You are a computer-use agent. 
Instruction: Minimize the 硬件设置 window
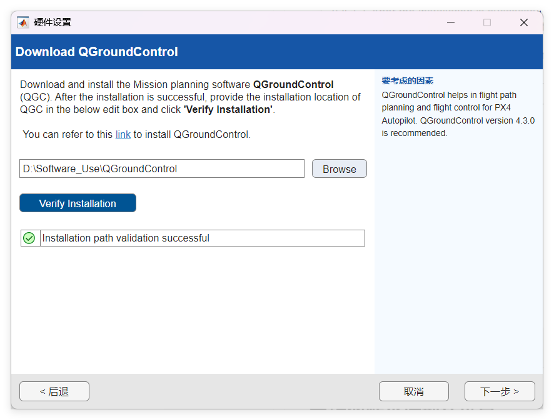coord(450,22)
